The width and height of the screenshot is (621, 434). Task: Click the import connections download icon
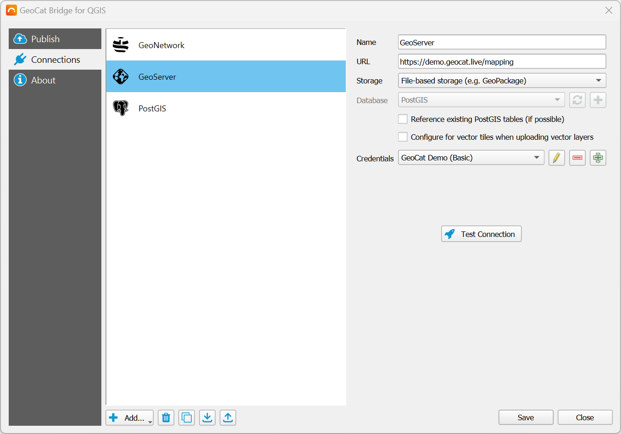click(207, 418)
